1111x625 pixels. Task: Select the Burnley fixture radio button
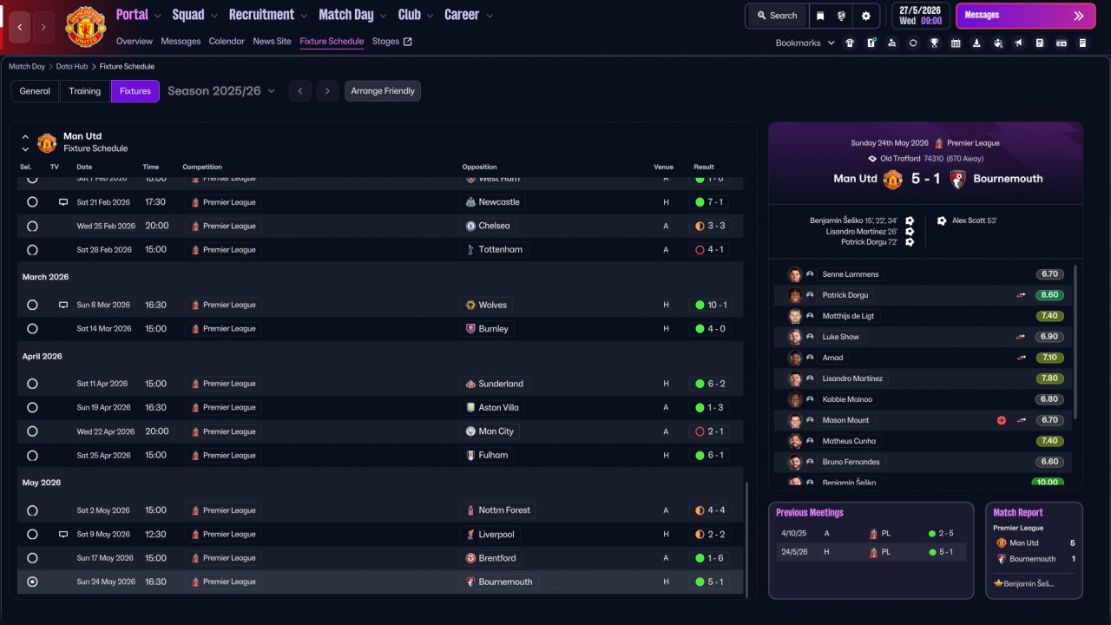32,329
